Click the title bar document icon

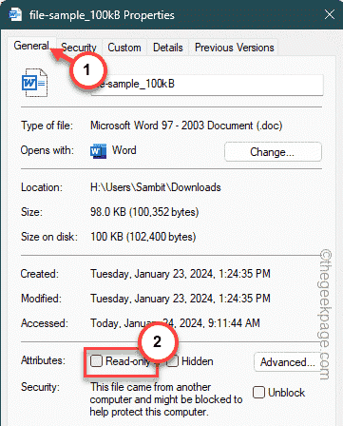(x=15, y=14)
